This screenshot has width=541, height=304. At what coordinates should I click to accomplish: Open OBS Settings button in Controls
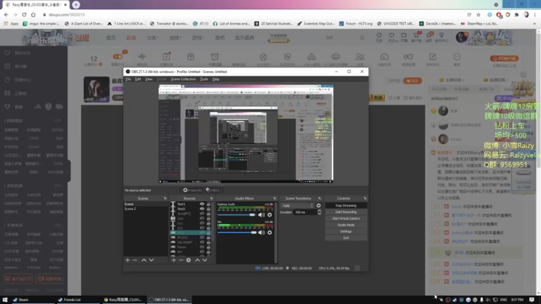tap(346, 232)
